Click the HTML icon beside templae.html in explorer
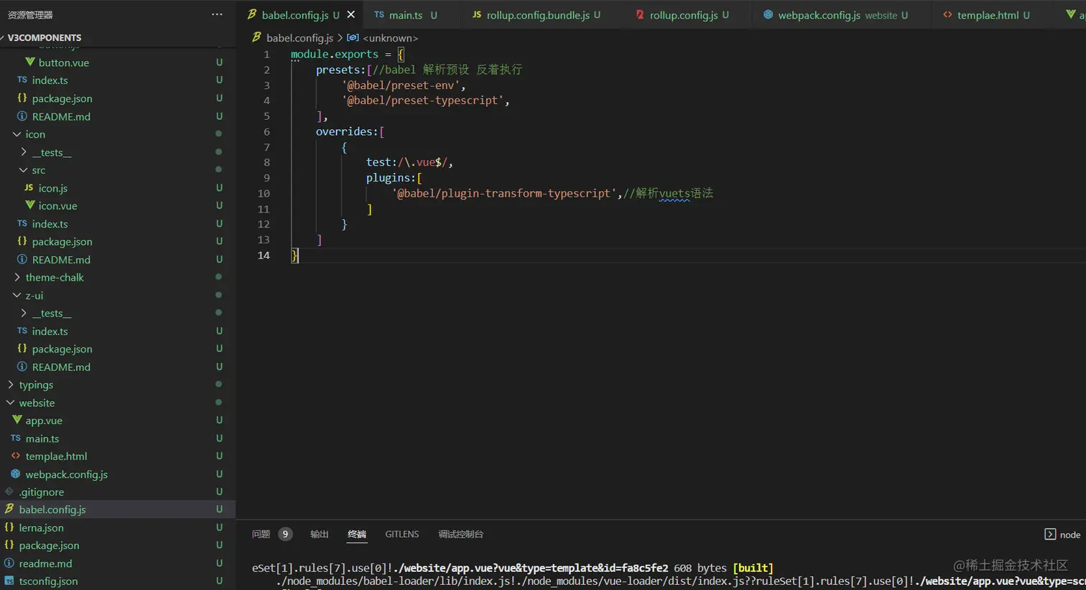 point(15,456)
